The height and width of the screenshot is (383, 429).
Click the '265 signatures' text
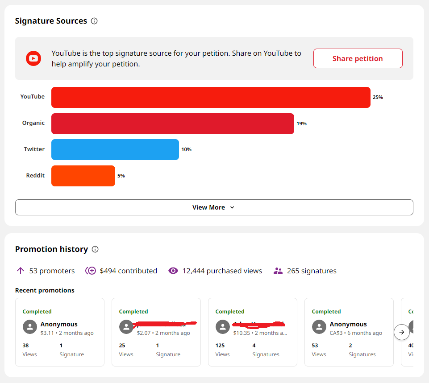pyautogui.click(x=312, y=271)
